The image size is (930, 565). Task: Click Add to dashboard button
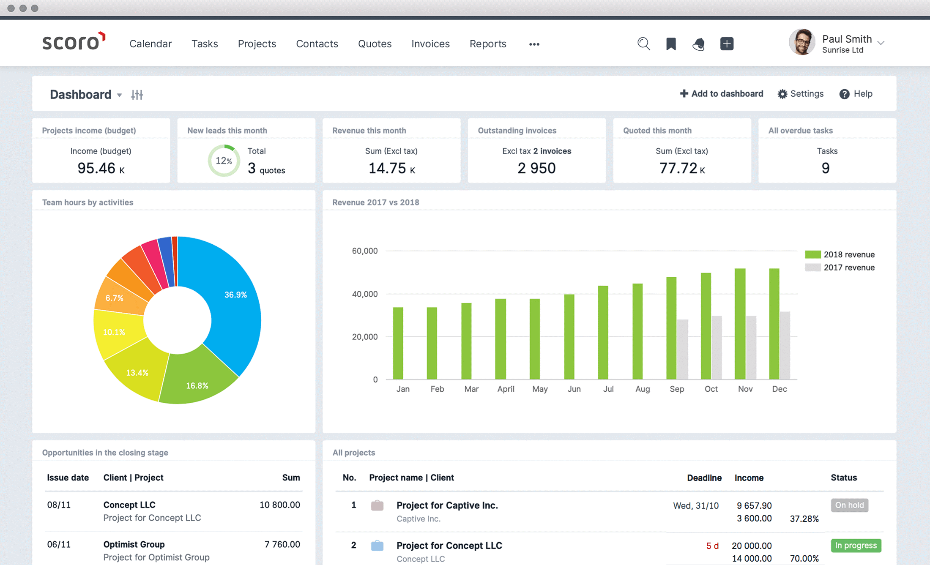[721, 94]
